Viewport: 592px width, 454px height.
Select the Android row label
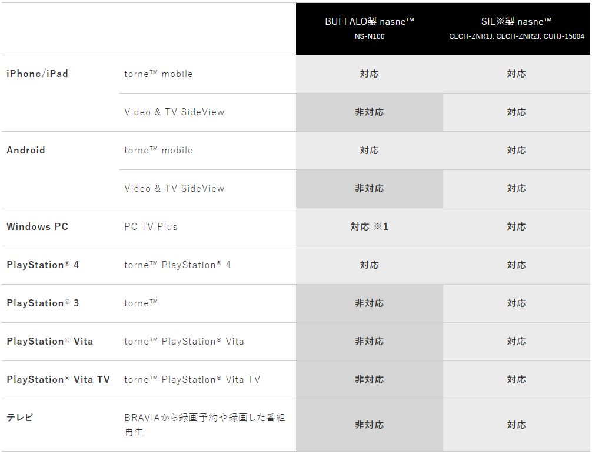click(x=26, y=150)
